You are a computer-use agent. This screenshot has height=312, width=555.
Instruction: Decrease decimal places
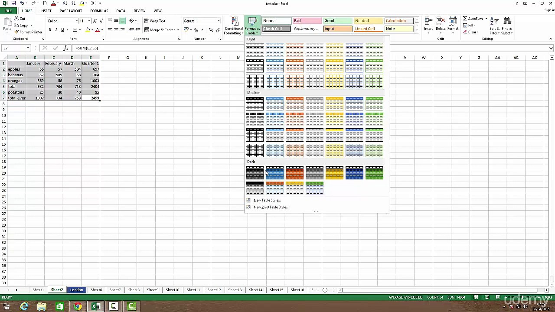tap(217, 30)
